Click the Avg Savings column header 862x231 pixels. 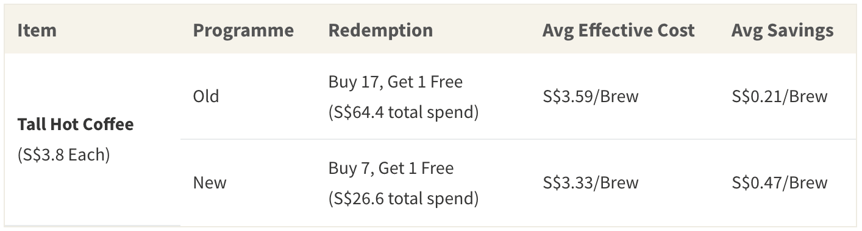[x=782, y=30]
